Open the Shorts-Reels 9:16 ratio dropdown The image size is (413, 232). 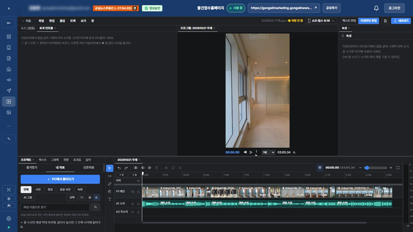click(x=321, y=21)
